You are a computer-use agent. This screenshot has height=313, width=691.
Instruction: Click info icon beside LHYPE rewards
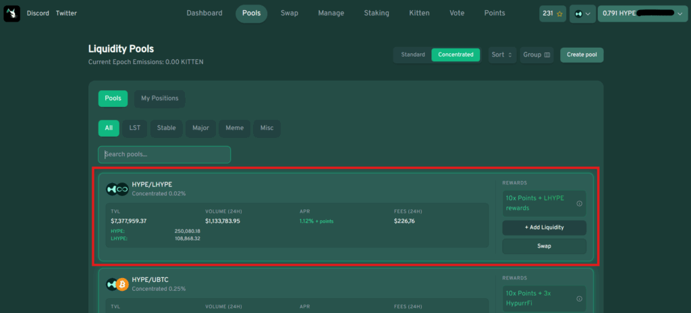(x=580, y=203)
